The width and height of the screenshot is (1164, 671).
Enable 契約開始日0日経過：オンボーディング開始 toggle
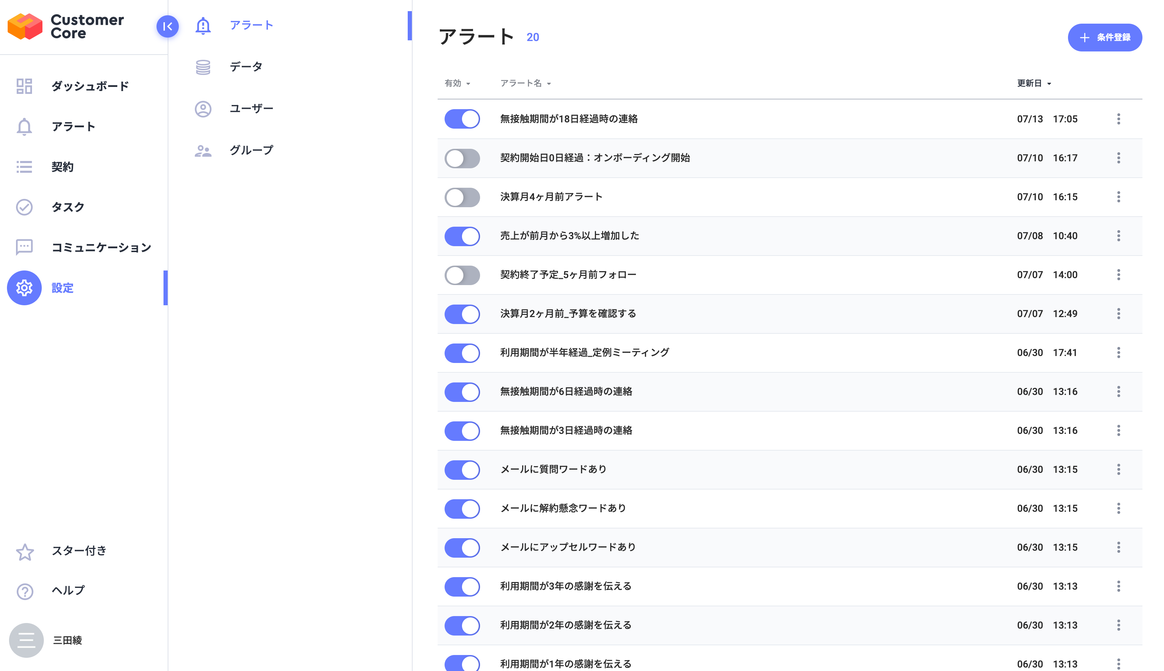462,158
